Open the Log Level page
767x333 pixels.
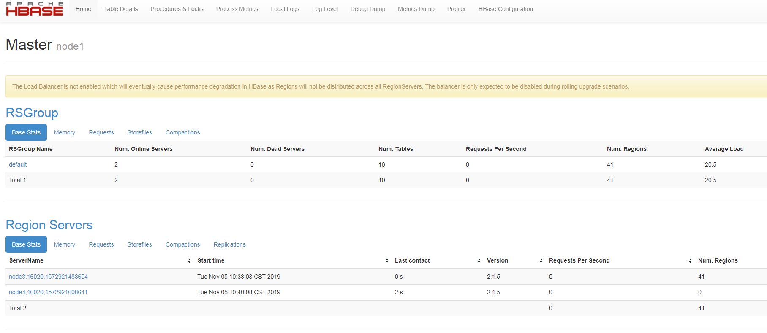point(325,9)
